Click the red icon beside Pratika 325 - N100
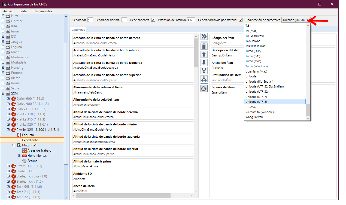346x205 pixels. coord(14,130)
